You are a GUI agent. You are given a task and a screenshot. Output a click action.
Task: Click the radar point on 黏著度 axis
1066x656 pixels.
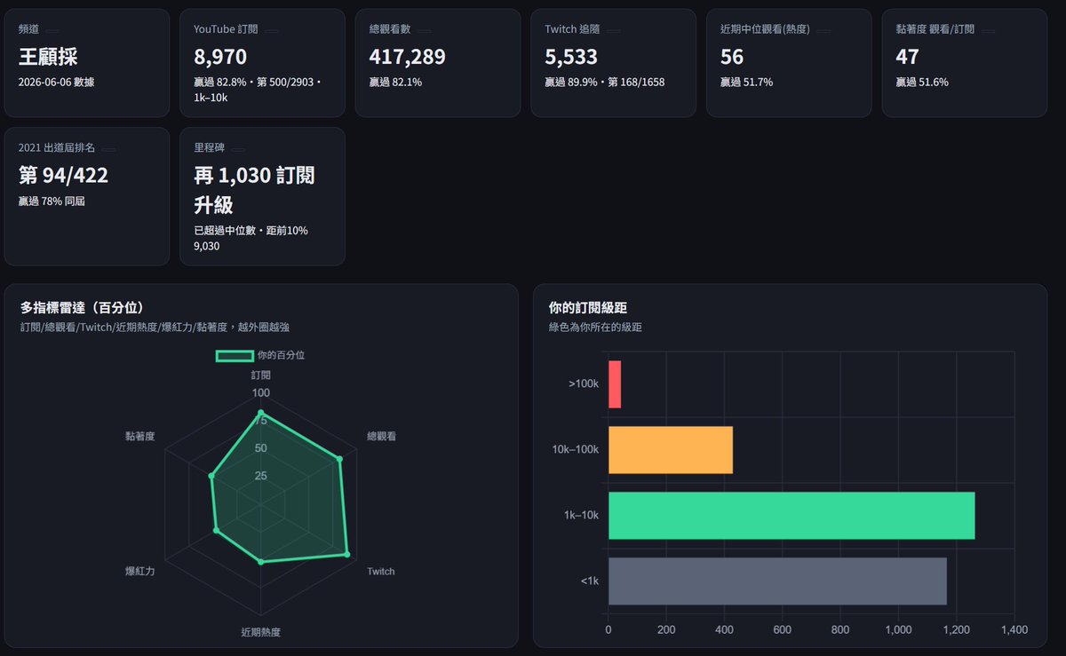click(211, 477)
